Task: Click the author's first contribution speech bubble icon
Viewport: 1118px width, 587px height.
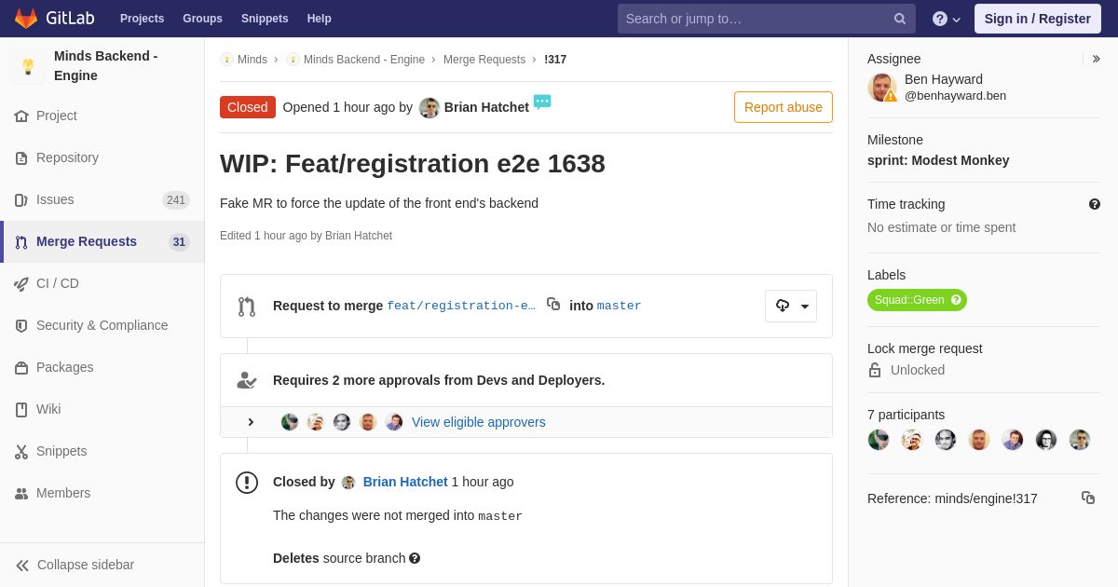Action: tap(542, 102)
